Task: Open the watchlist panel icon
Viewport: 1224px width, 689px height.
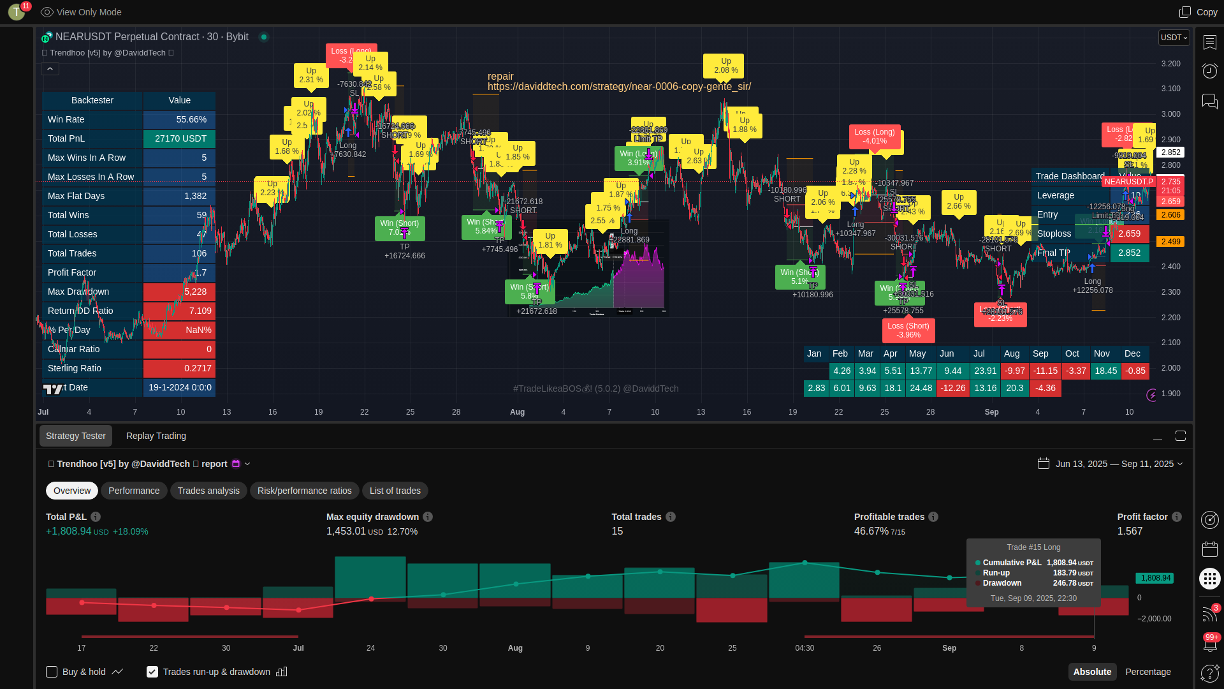Action: [1209, 42]
